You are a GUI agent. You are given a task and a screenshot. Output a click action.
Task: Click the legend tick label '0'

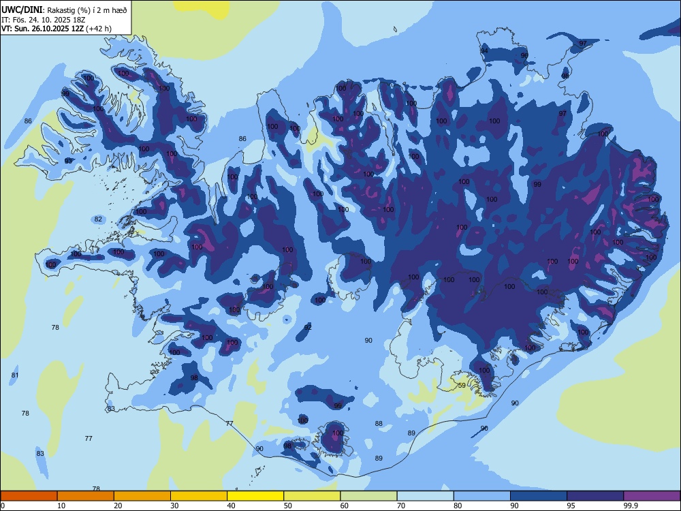pyautogui.click(x=3, y=506)
